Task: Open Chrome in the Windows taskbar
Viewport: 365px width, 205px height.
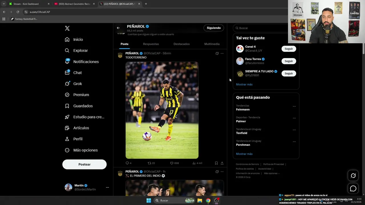Action: pos(208,200)
